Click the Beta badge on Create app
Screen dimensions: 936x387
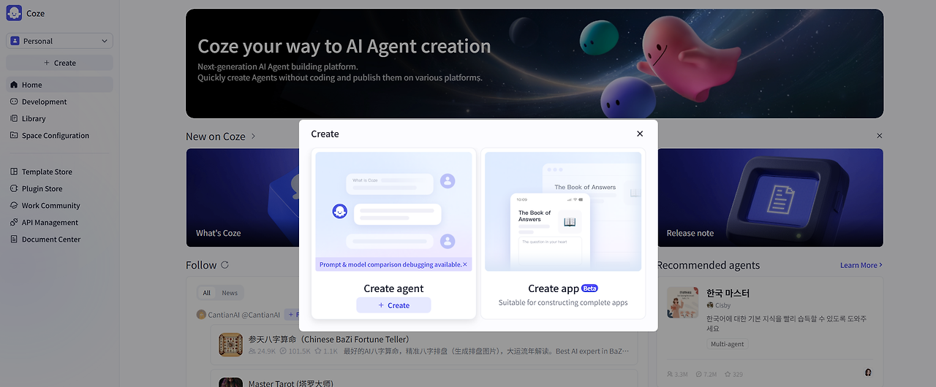(x=589, y=288)
